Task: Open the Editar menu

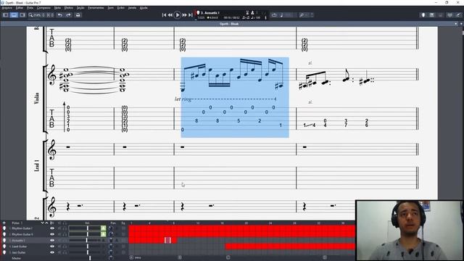Action: point(20,8)
